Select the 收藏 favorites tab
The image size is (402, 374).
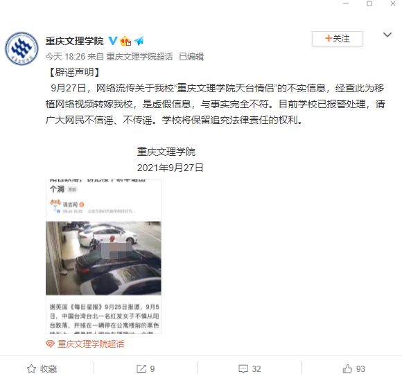click(x=42, y=368)
